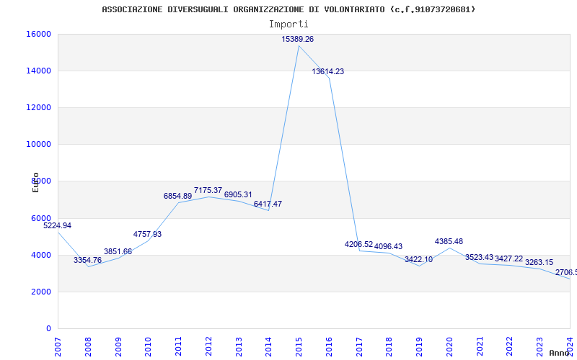The height and width of the screenshot is (360, 577).
Task: Click the 6417.47 data label
Action: tap(268, 204)
